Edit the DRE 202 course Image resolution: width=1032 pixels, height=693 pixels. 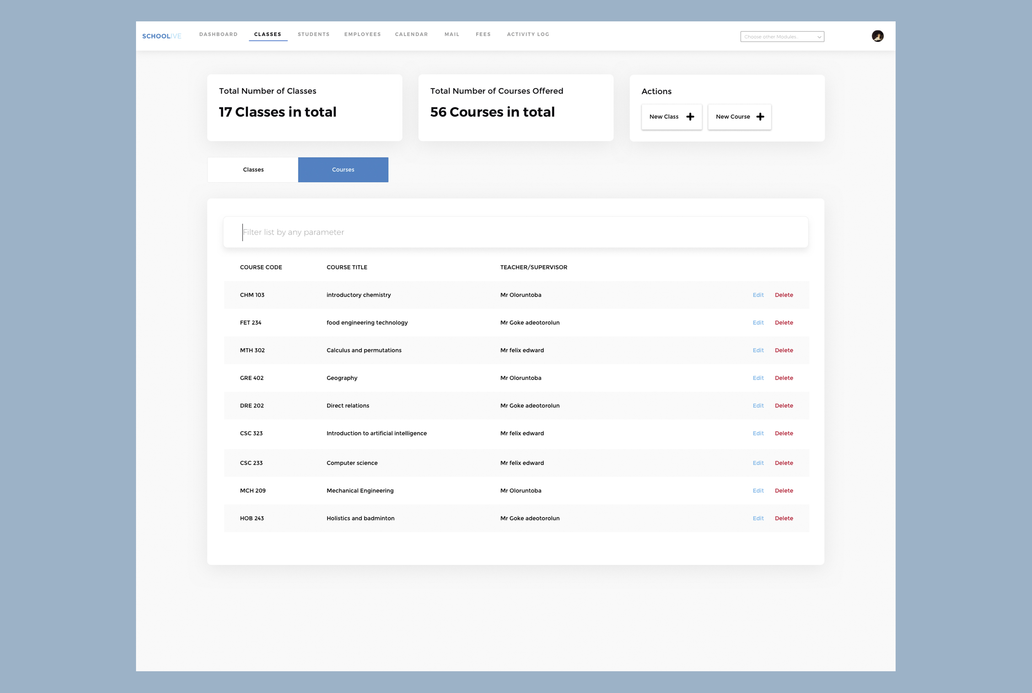[x=758, y=406]
